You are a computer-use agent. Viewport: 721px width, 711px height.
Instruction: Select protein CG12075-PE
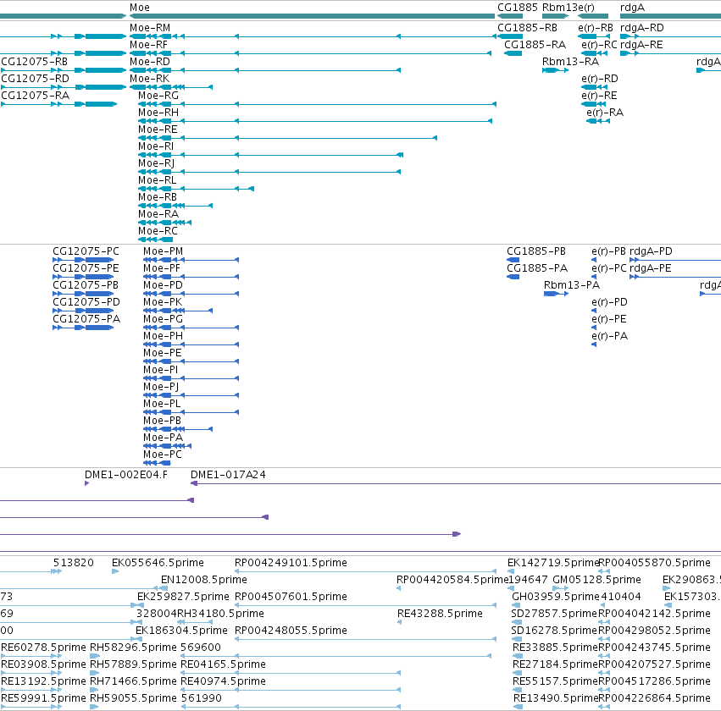(x=86, y=268)
